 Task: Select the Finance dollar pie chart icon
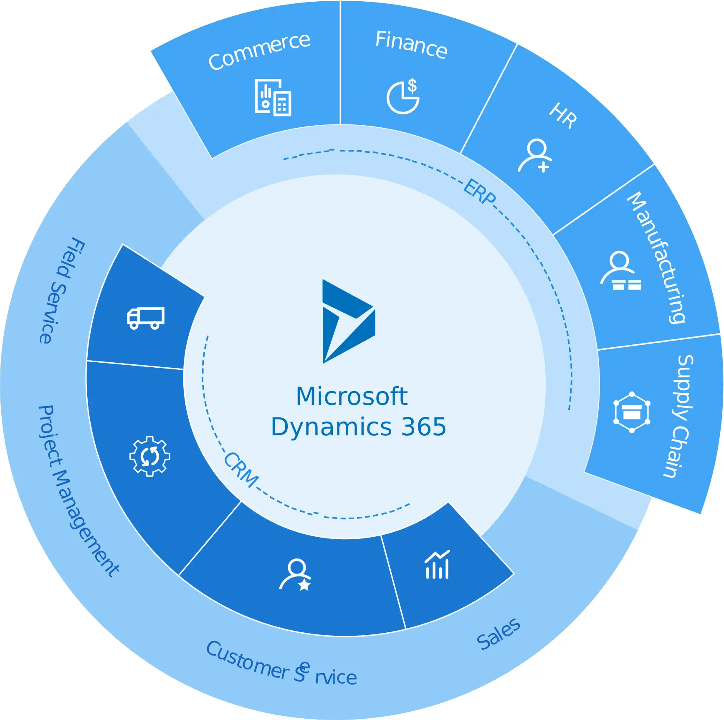click(x=404, y=96)
